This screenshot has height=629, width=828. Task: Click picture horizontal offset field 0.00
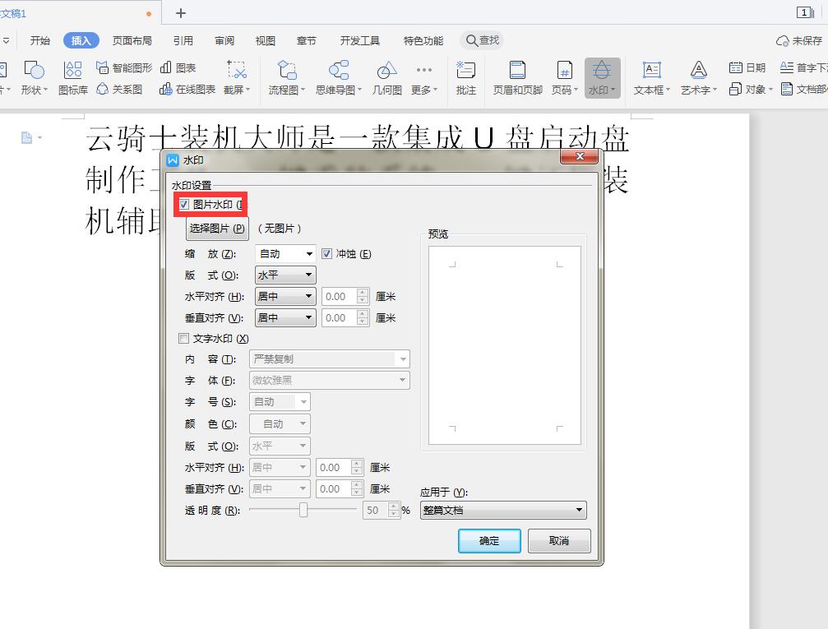[340, 296]
